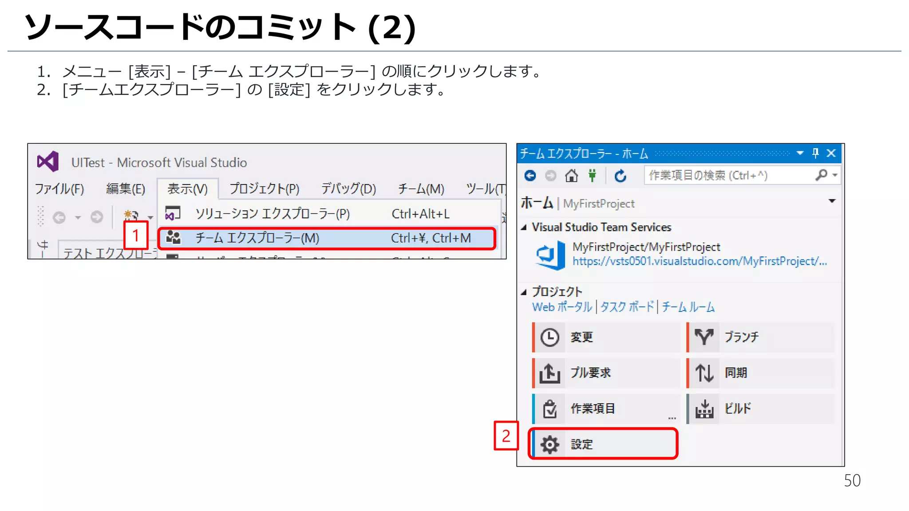Open the new project dropdown arrow
This screenshot has height=511, width=909.
[x=150, y=217]
